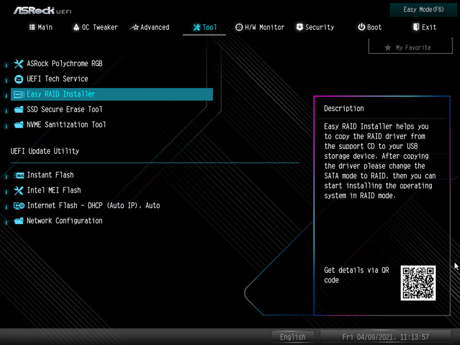Click the Intel MEI Flash tools icon

click(x=18, y=190)
